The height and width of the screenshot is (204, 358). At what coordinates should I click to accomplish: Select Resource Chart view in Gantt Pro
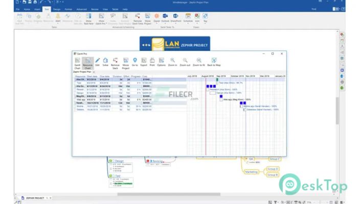tap(87, 63)
